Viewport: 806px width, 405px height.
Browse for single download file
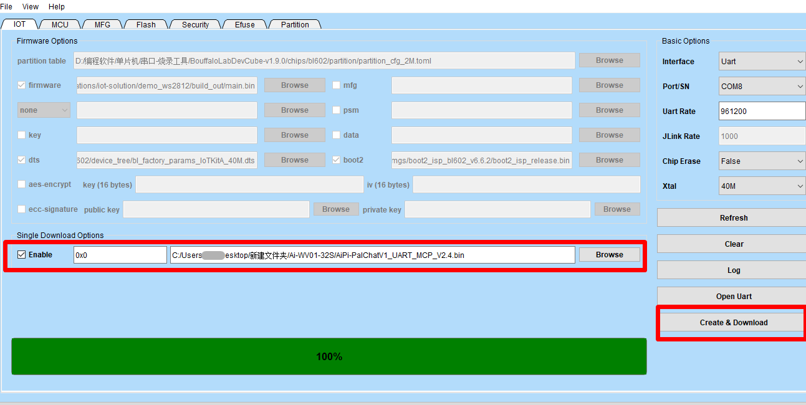coord(609,255)
